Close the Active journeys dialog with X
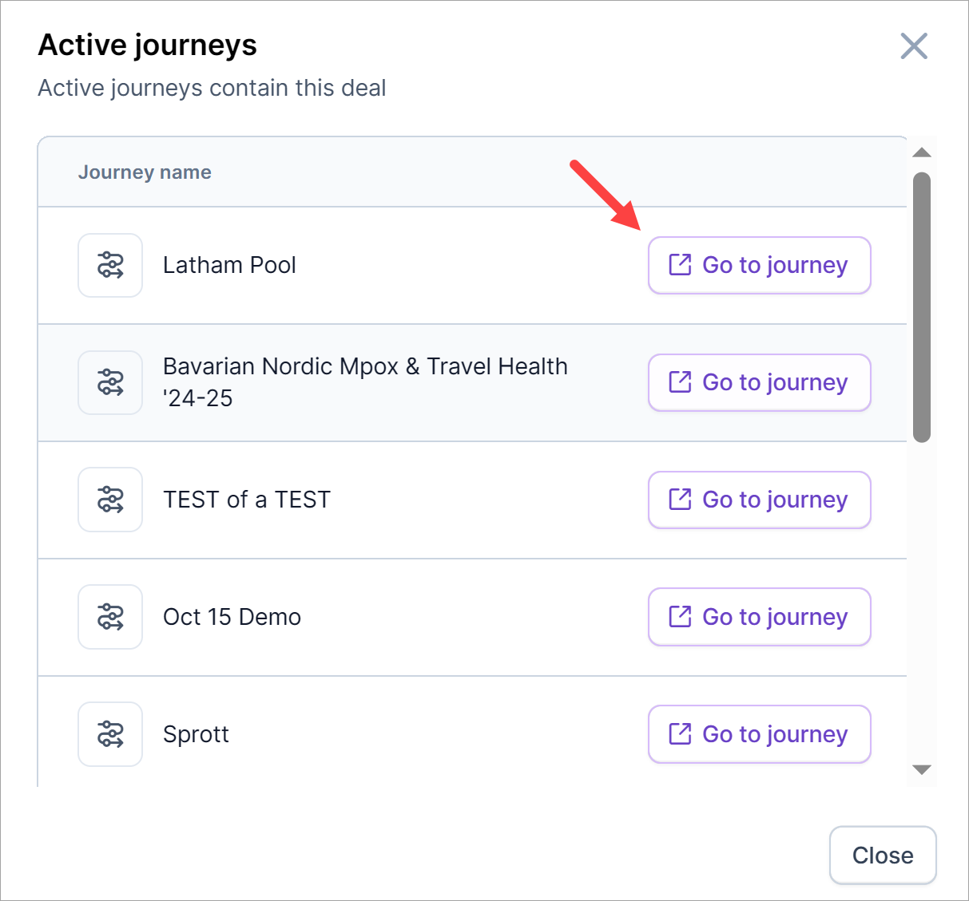969x901 pixels. click(x=914, y=46)
